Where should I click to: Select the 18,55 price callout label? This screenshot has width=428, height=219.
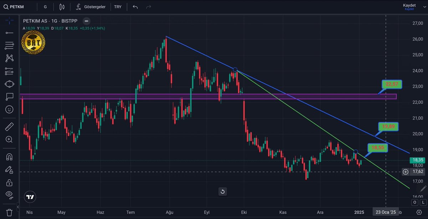tap(378, 148)
